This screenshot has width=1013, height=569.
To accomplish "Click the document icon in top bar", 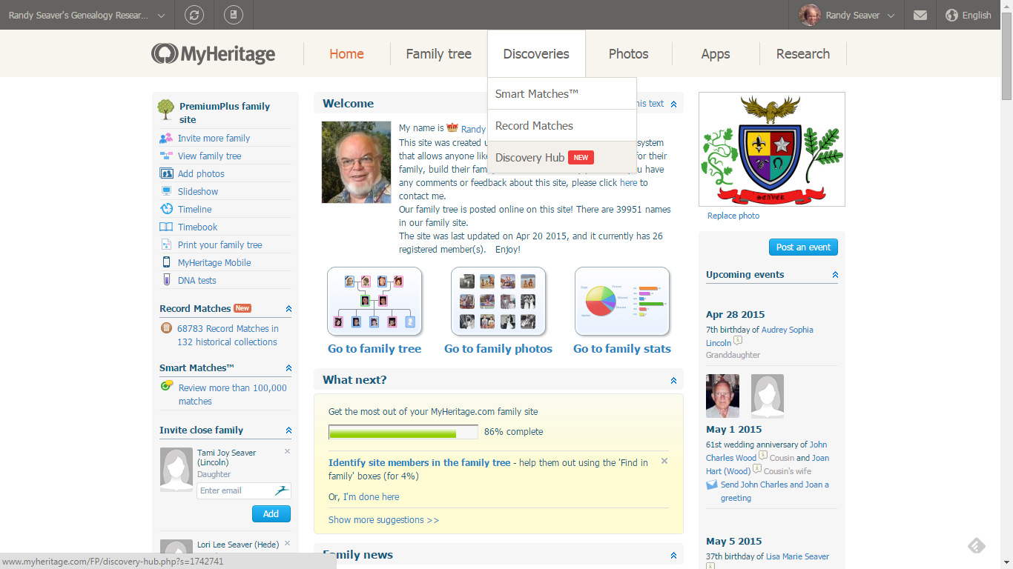I will (x=233, y=15).
